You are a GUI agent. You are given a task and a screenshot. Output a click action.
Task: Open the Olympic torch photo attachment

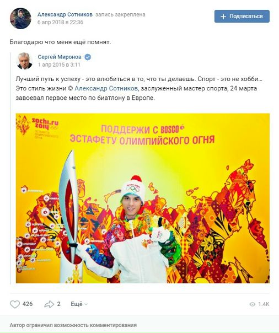point(143,198)
